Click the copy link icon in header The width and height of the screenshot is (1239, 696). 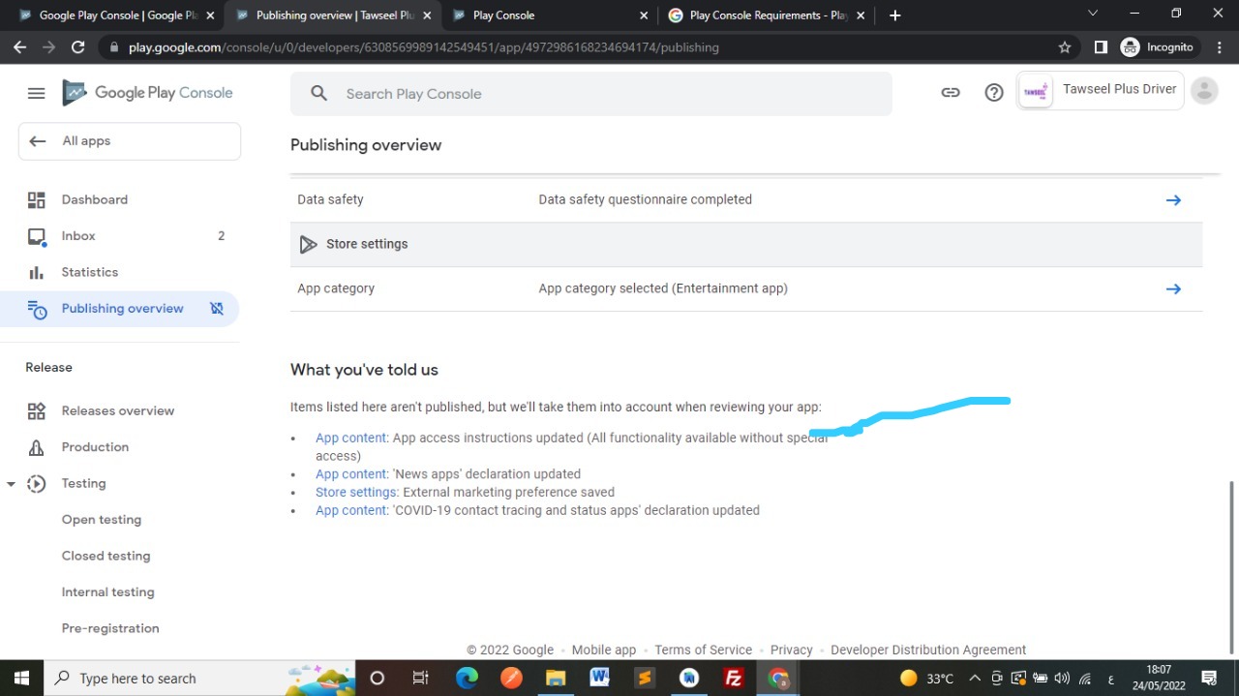[x=951, y=93]
